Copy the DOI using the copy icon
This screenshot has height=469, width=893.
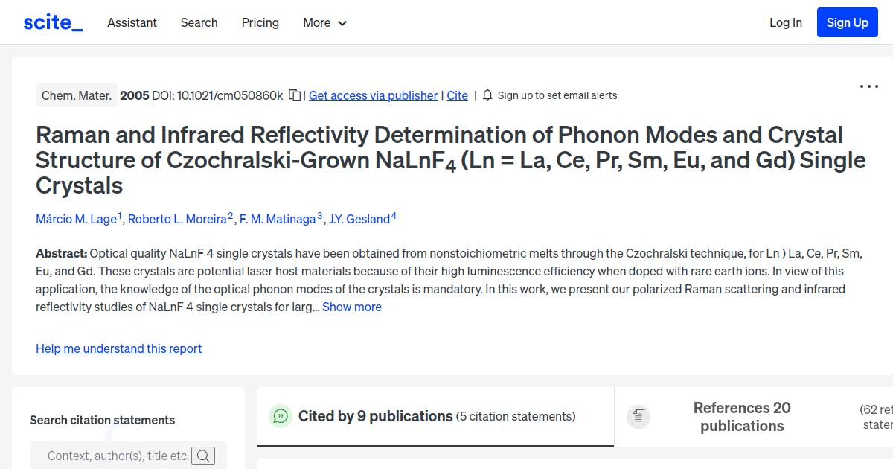tap(293, 95)
